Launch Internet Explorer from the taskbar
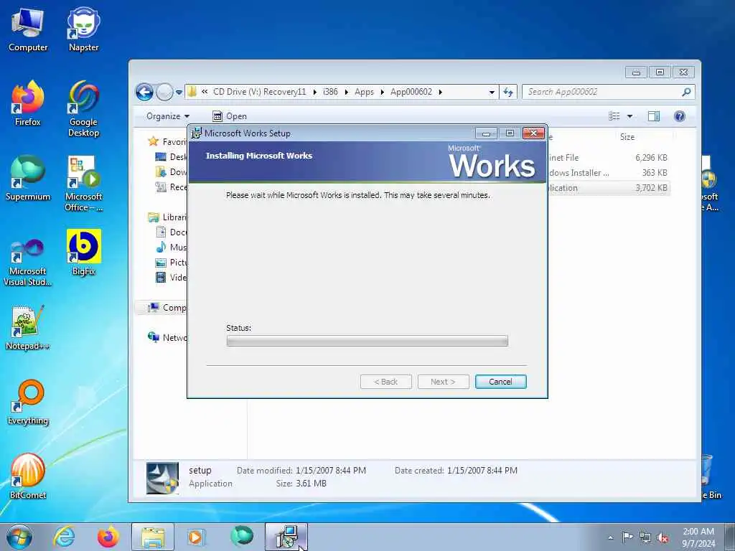This screenshot has width=735, height=551. (x=64, y=537)
